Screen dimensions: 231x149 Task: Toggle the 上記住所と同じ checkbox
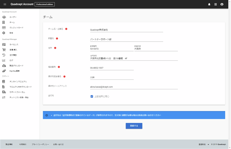coord(92,96)
